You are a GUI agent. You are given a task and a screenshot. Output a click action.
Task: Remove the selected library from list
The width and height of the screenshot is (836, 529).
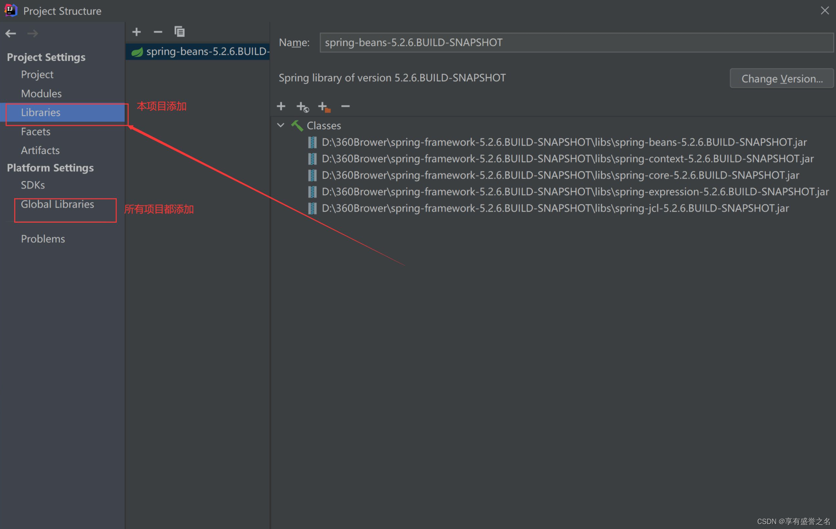pyautogui.click(x=158, y=32)
